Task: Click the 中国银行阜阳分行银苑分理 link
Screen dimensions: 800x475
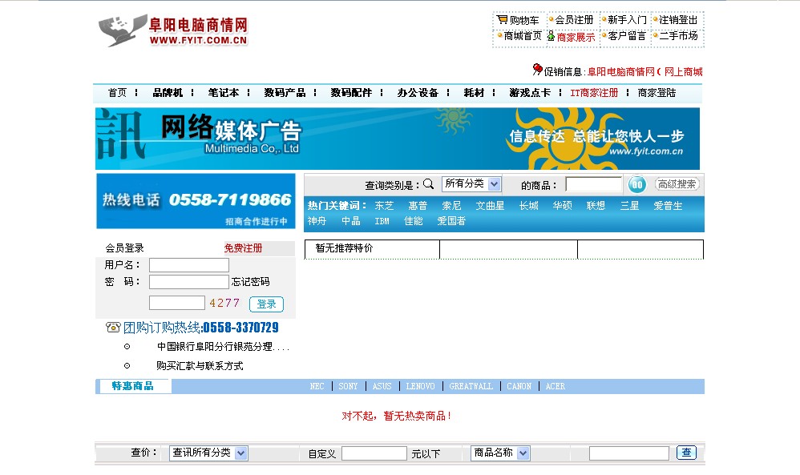Action: point(223,347)
